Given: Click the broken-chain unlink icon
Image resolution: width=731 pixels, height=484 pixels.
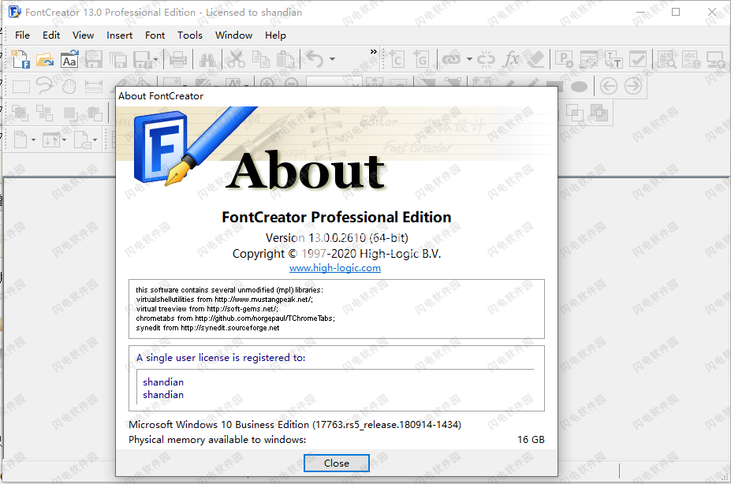Looking at the screenshot, I should click(x=487, y=59).
